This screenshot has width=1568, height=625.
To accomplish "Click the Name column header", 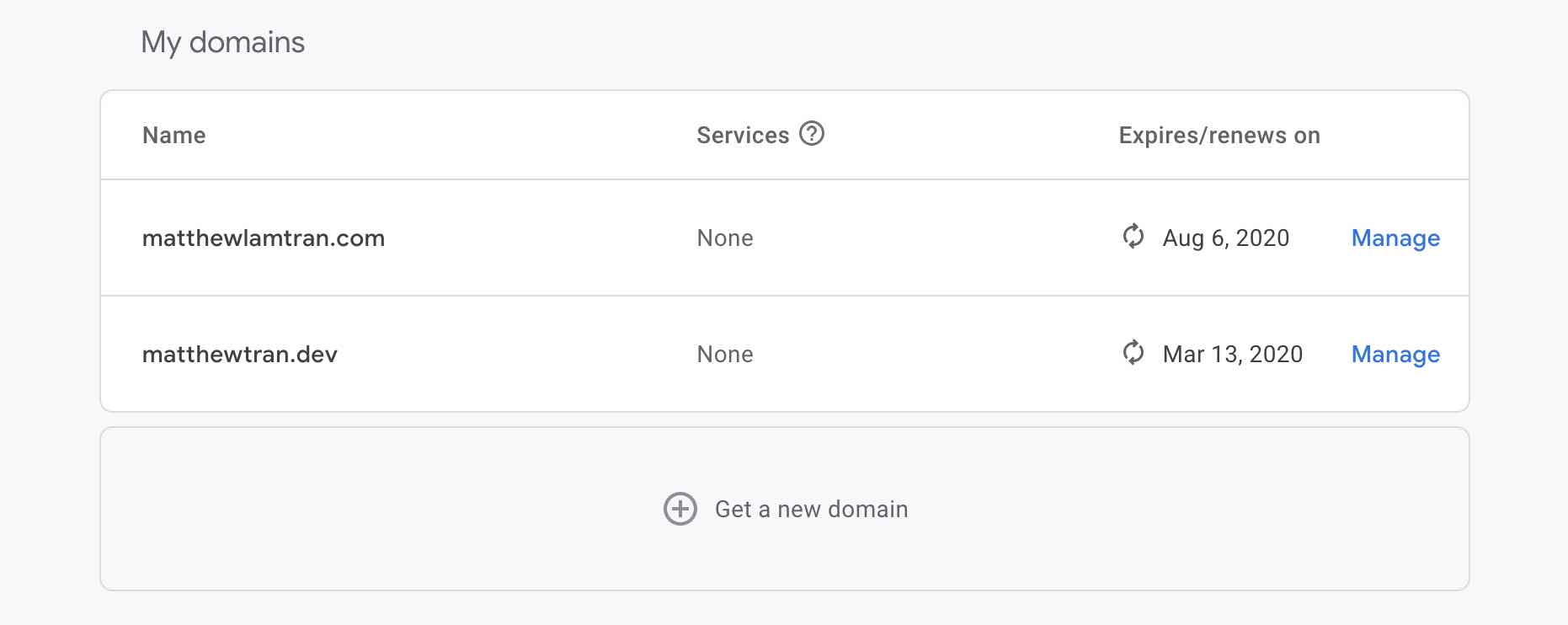I will pos(173,136).
